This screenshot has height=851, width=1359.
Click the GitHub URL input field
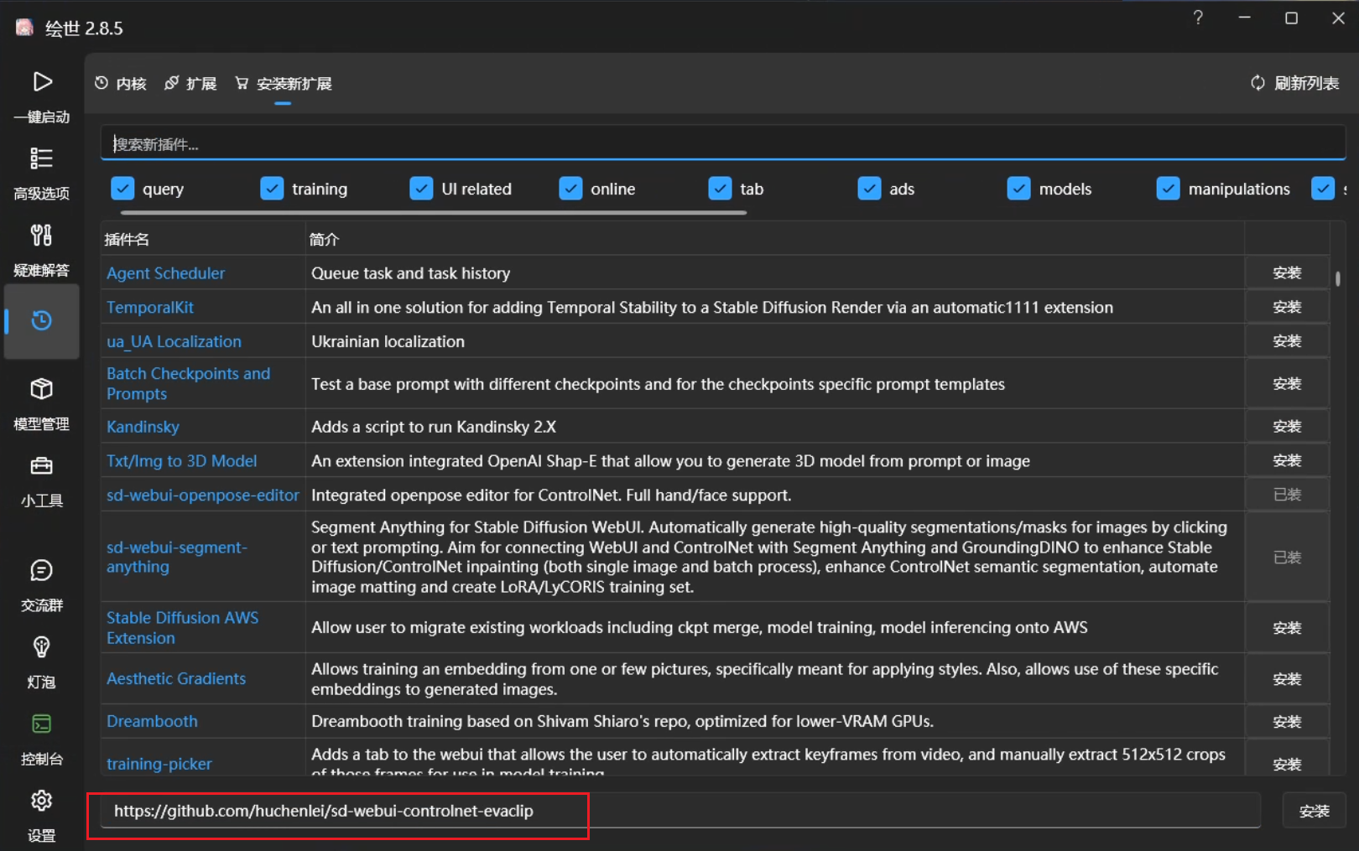[x=680, y=811]
